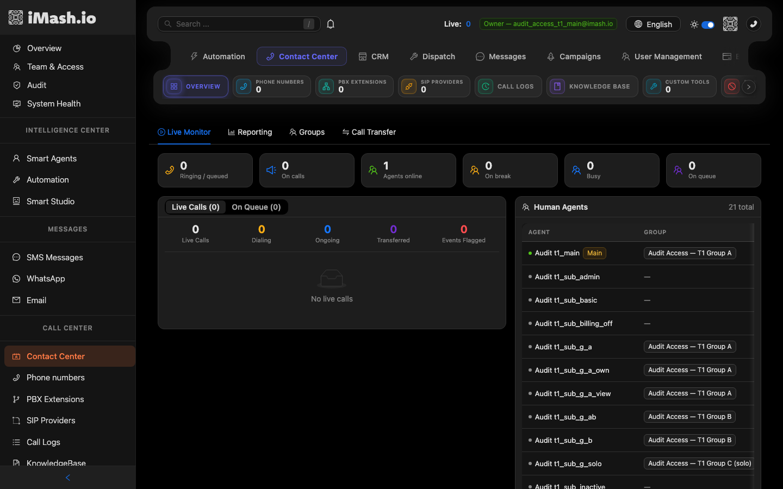Select the SIP Providers plug icon
Screen dimensions: 783x489
pos(409,86)
